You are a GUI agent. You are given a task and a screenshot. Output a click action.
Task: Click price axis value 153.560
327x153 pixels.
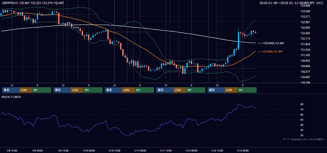pos(305,11)
